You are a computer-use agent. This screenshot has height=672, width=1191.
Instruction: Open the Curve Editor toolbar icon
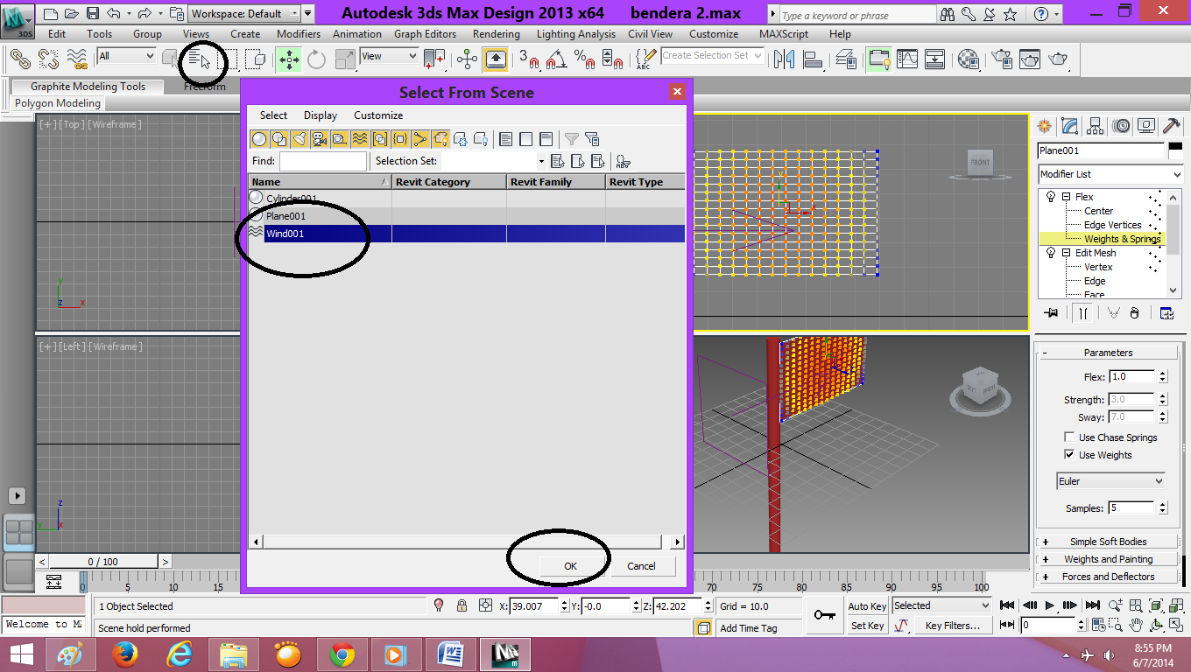[907, 59]
